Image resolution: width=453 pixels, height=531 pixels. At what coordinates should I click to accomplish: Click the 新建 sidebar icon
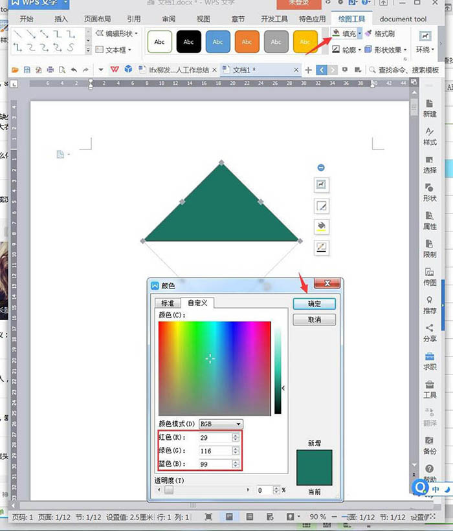[429, 109]
